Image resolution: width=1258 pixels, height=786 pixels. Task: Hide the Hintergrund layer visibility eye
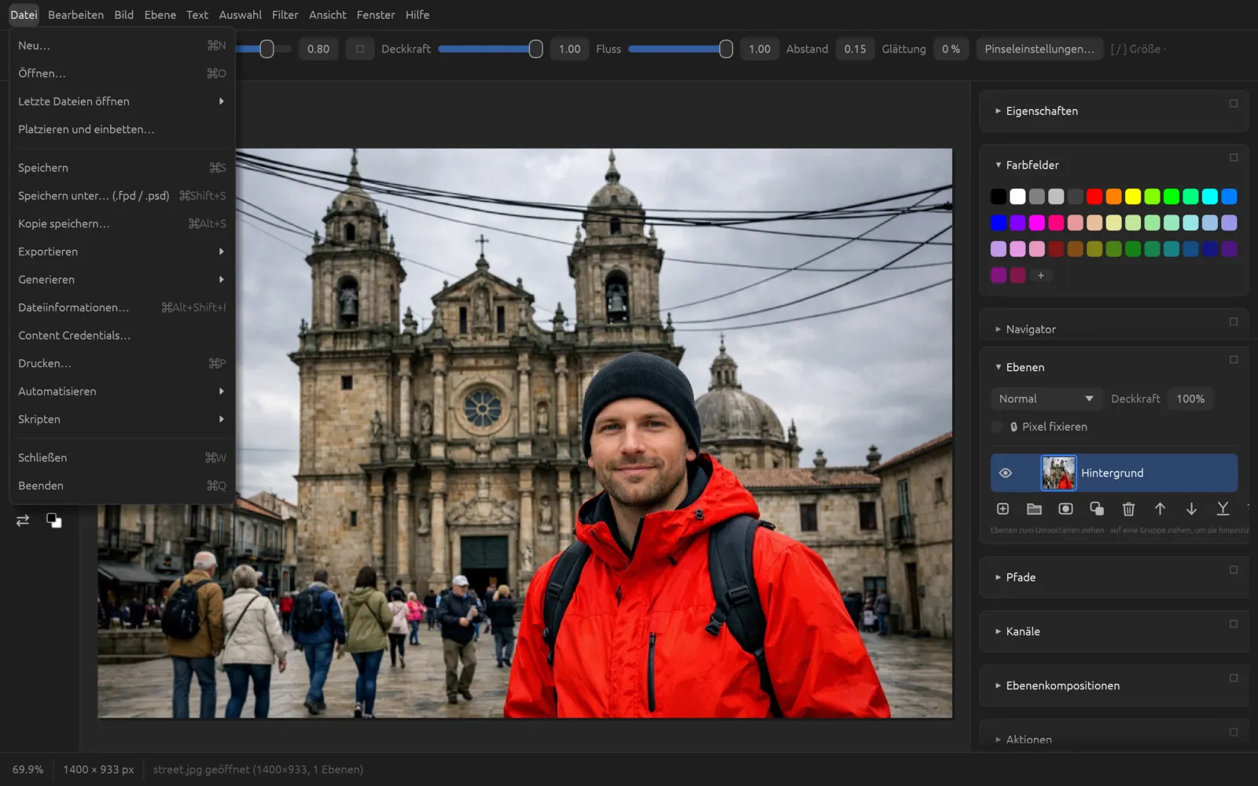(1005, 473)
